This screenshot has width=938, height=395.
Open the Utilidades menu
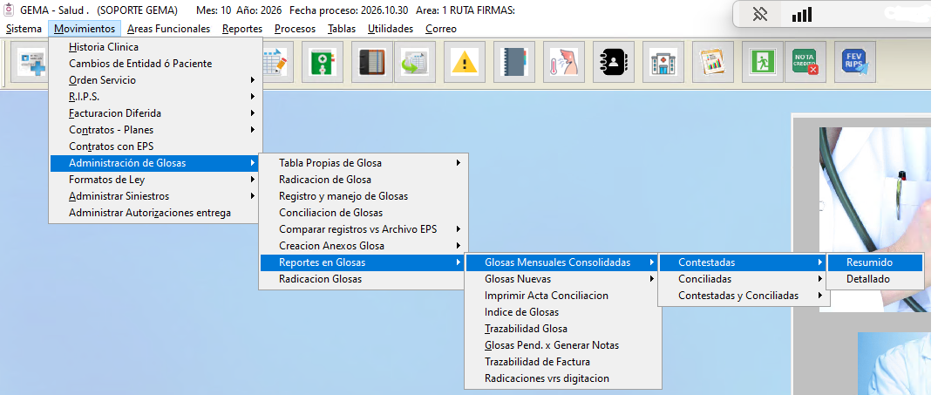[x=391, y=29]
